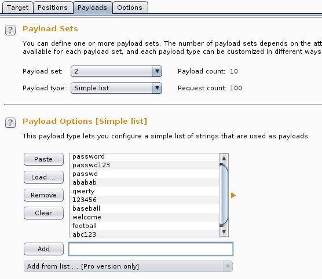Open Add from list dropdown

128,266
